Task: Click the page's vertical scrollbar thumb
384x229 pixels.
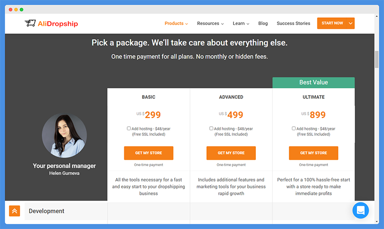Action: 377,59
